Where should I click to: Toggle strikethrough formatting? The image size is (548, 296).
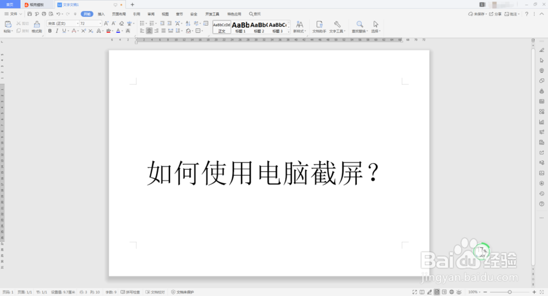pos(73,31)
